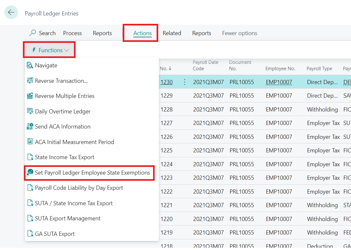This screenshot has height=250, width=351.
Task: Choose State Income Tax Export entry
Action: tap(65, 157)
